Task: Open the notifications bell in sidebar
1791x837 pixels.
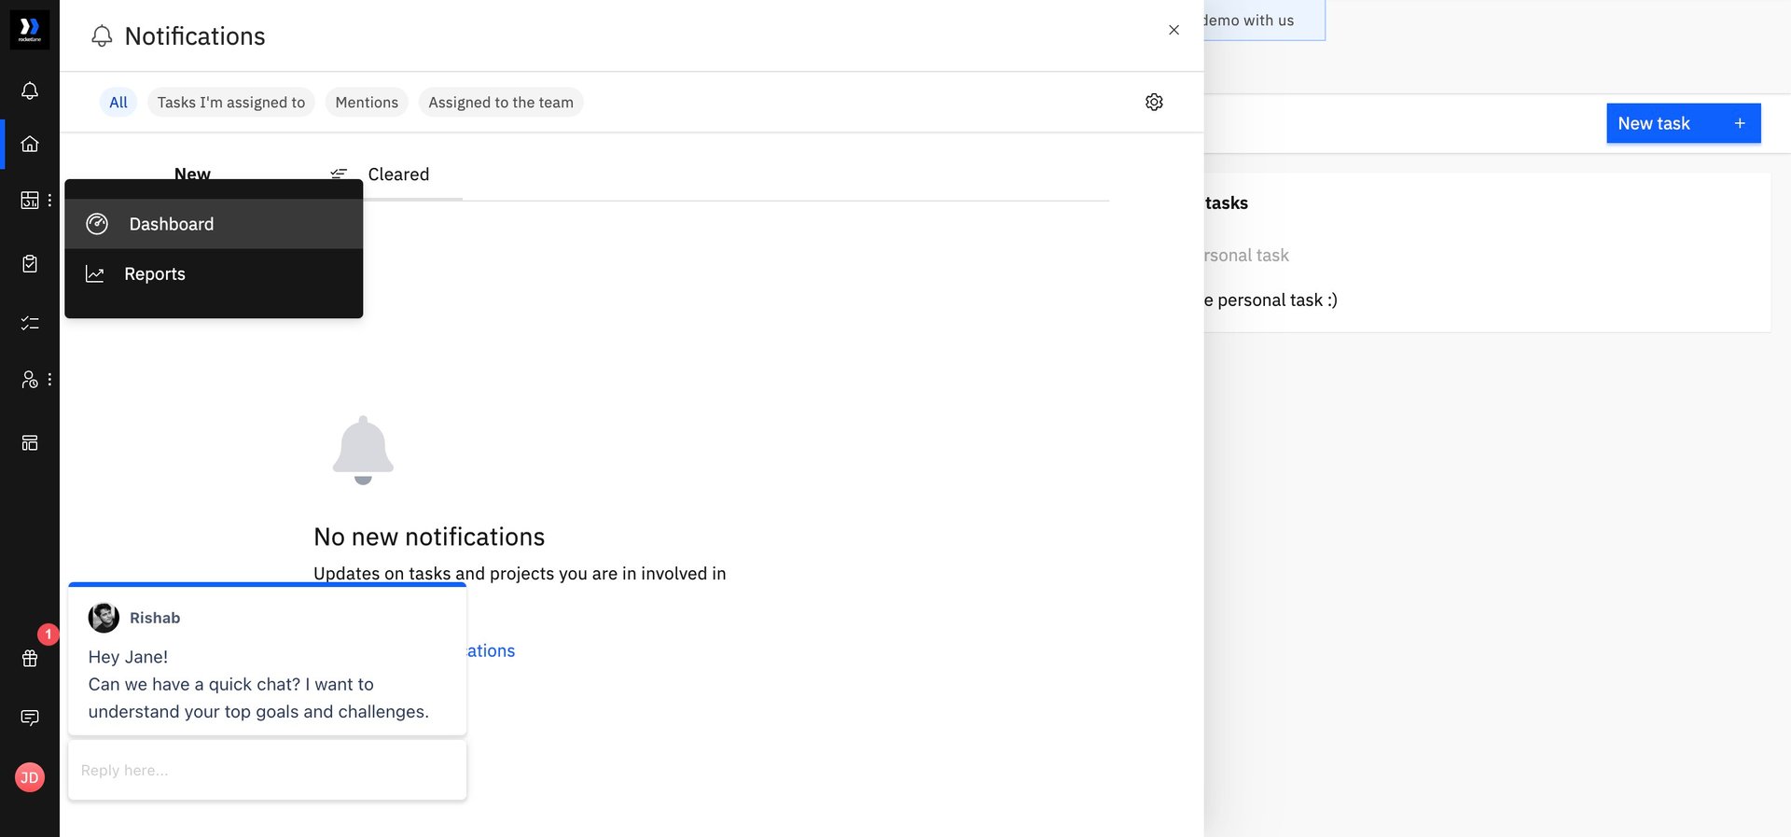Action: (x=30, y=91)
